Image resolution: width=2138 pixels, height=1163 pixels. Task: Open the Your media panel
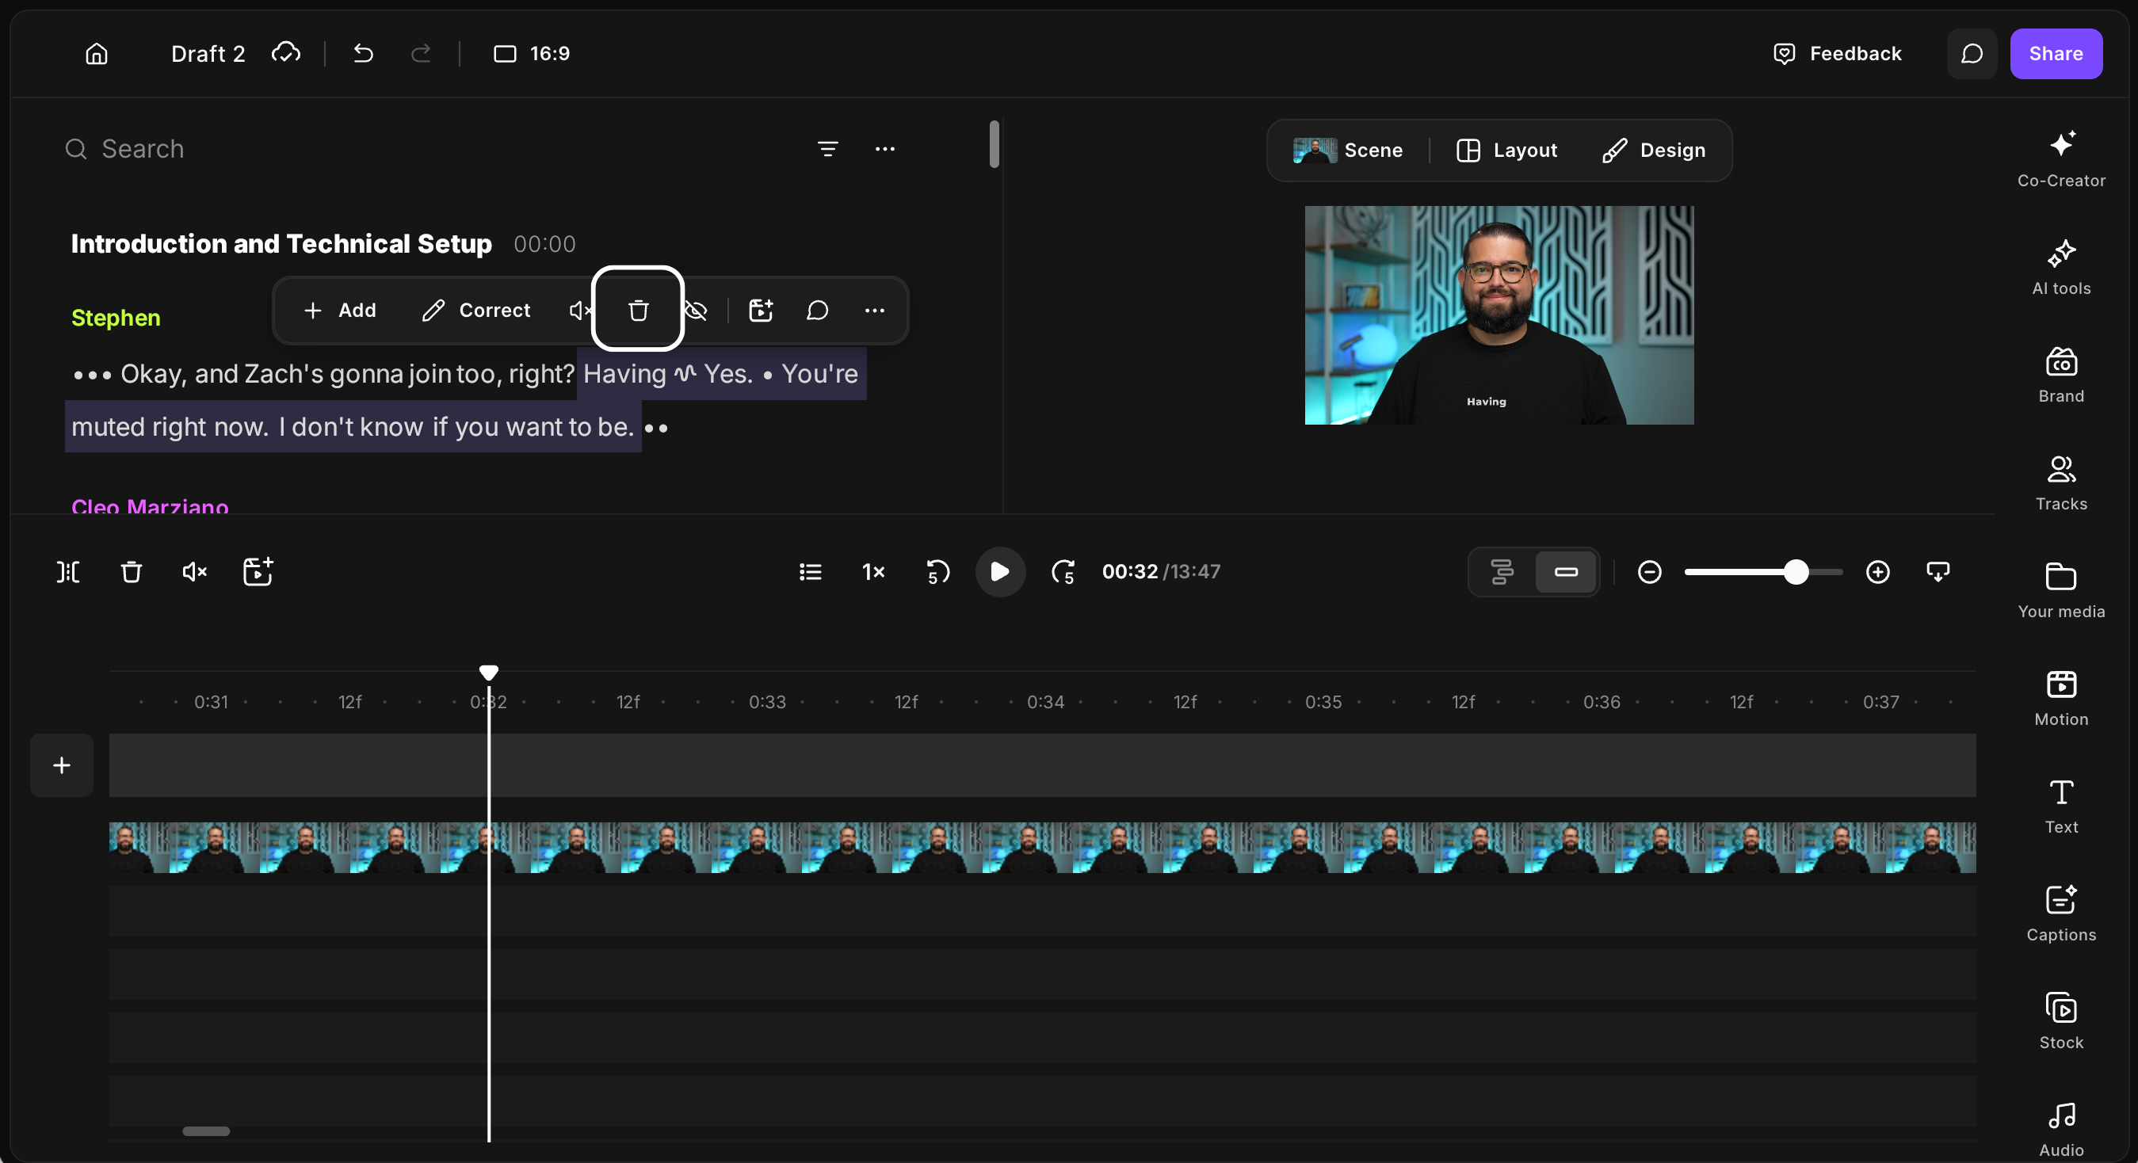click(2061, 591)
